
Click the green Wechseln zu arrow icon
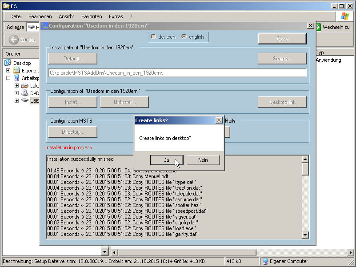[x=318, y=27]
